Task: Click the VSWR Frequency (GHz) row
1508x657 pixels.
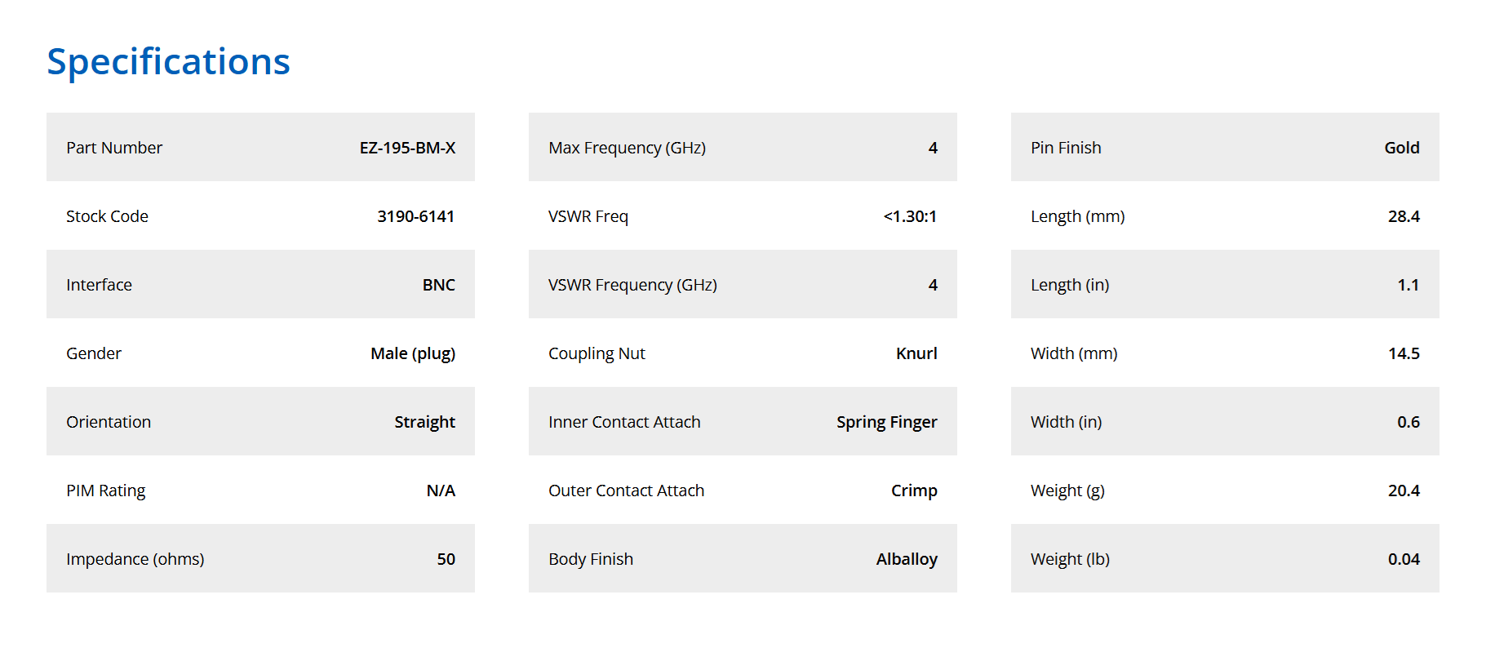Action: (743, 284)
